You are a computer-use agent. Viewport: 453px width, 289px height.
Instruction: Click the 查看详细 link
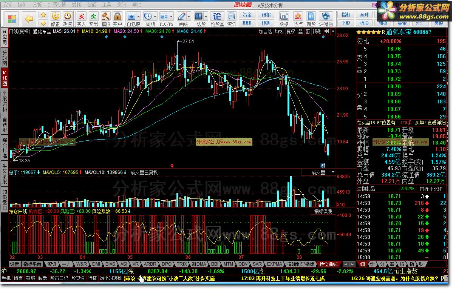tap(436, 123)
